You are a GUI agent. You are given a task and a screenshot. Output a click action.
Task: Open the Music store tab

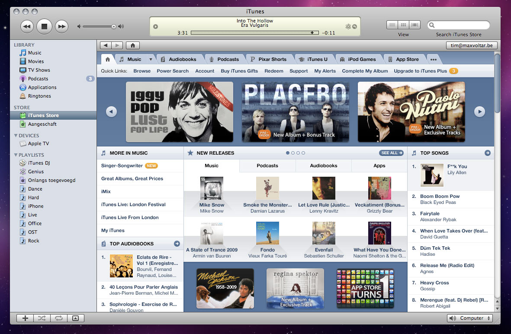(130, 59)
